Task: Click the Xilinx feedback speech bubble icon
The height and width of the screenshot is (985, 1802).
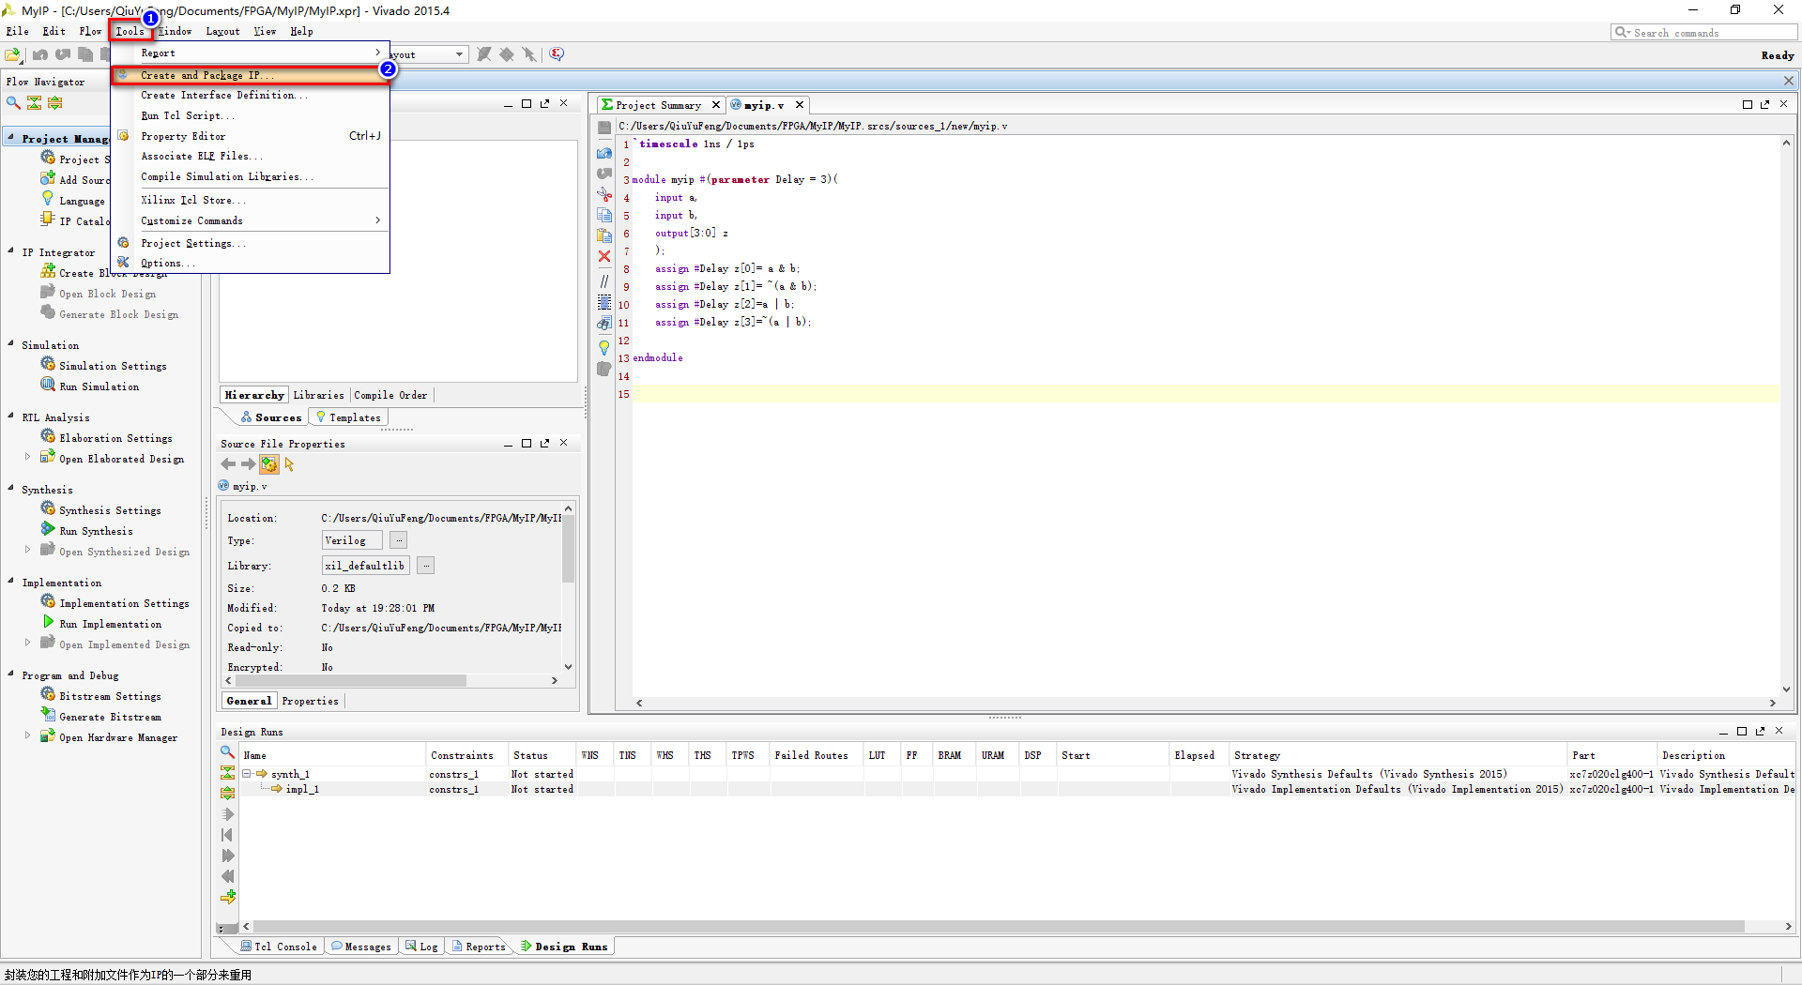Action: pos(557,54)
